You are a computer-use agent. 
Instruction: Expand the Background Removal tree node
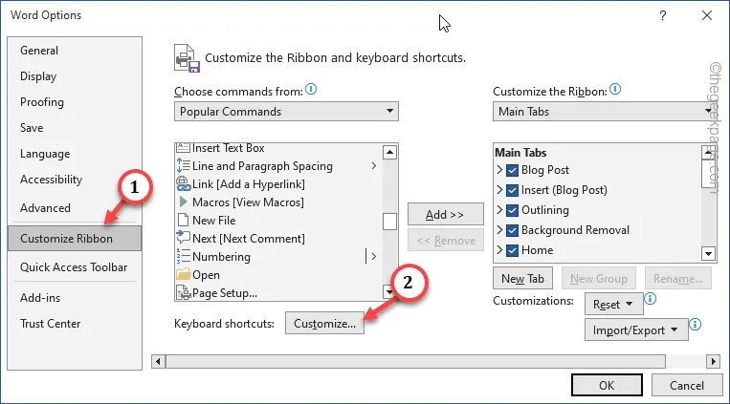pyautogui.click(x=499, y=229)
